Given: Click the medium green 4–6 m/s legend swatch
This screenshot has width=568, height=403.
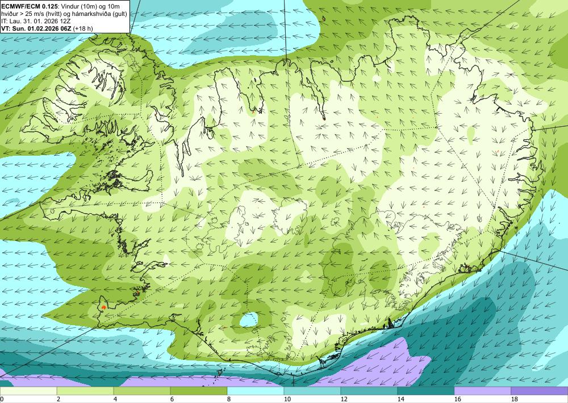Looking at the screenshot, I should tap(142, 391).
